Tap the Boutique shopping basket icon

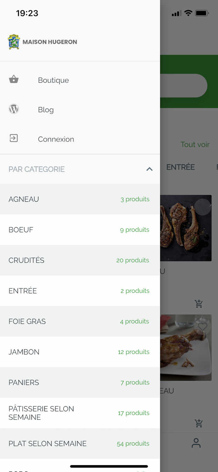[14, 80]
